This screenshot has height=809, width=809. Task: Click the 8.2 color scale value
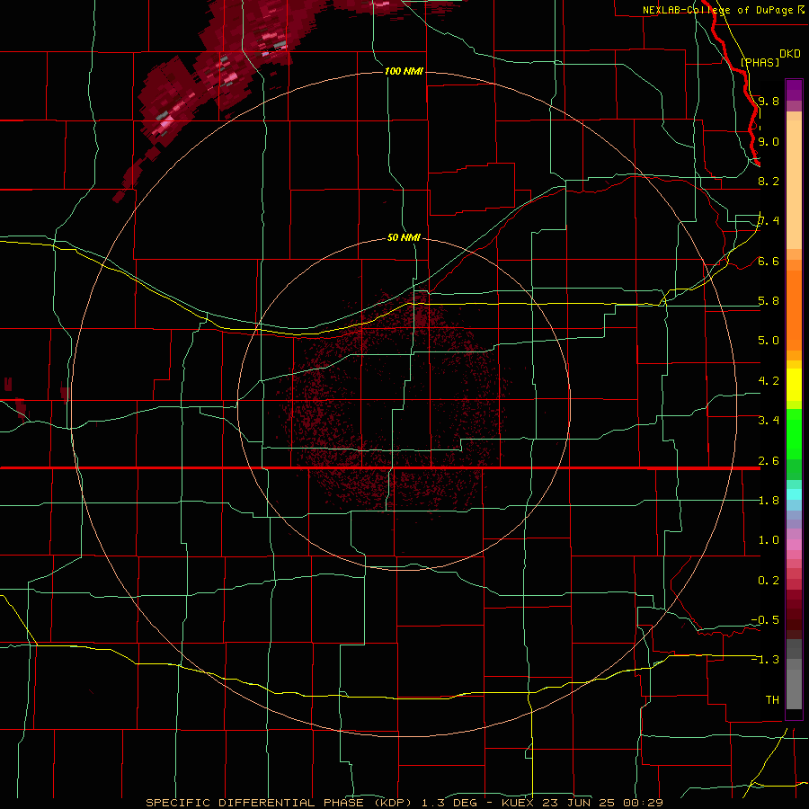click(769, 181)
